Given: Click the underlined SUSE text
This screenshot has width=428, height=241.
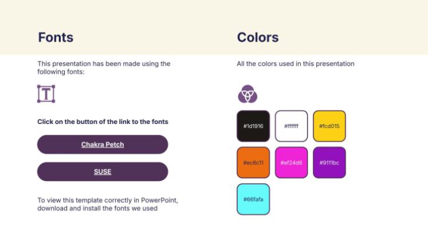Looking at the screenshot, I should (x=103, y=172).
